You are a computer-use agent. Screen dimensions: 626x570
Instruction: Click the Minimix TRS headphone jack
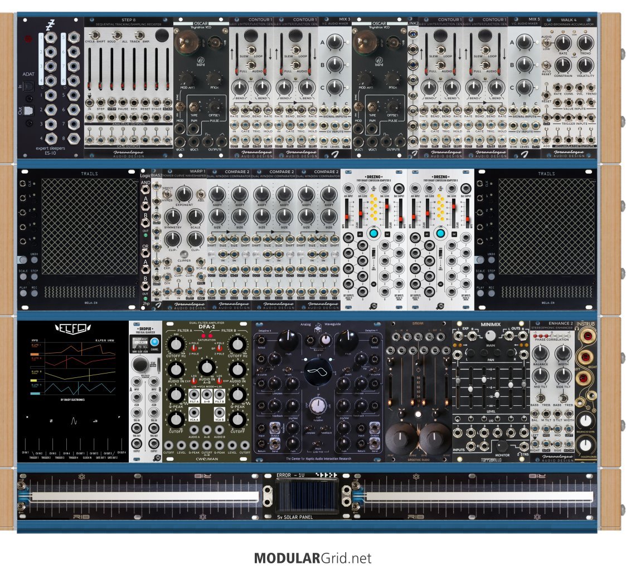click(x=523, y=446)
